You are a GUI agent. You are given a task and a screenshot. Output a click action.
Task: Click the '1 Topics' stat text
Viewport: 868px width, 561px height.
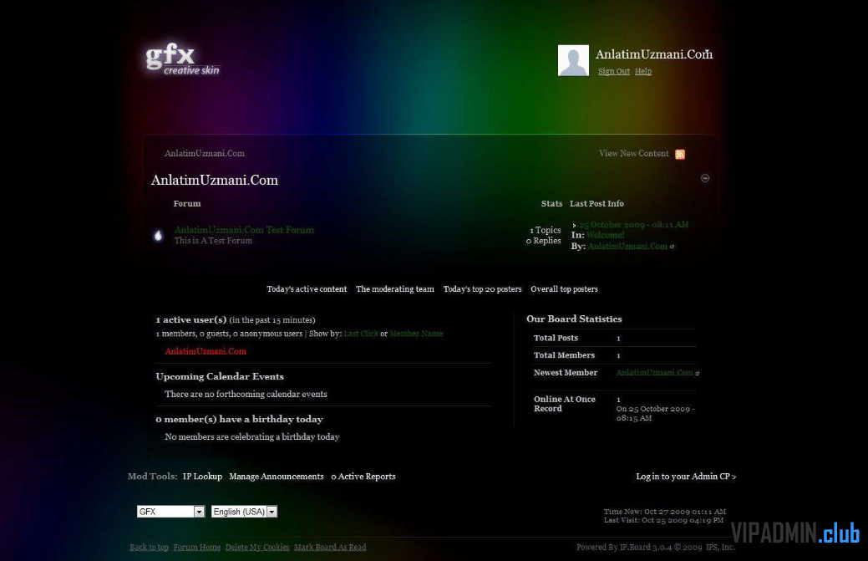click(546, 230)
